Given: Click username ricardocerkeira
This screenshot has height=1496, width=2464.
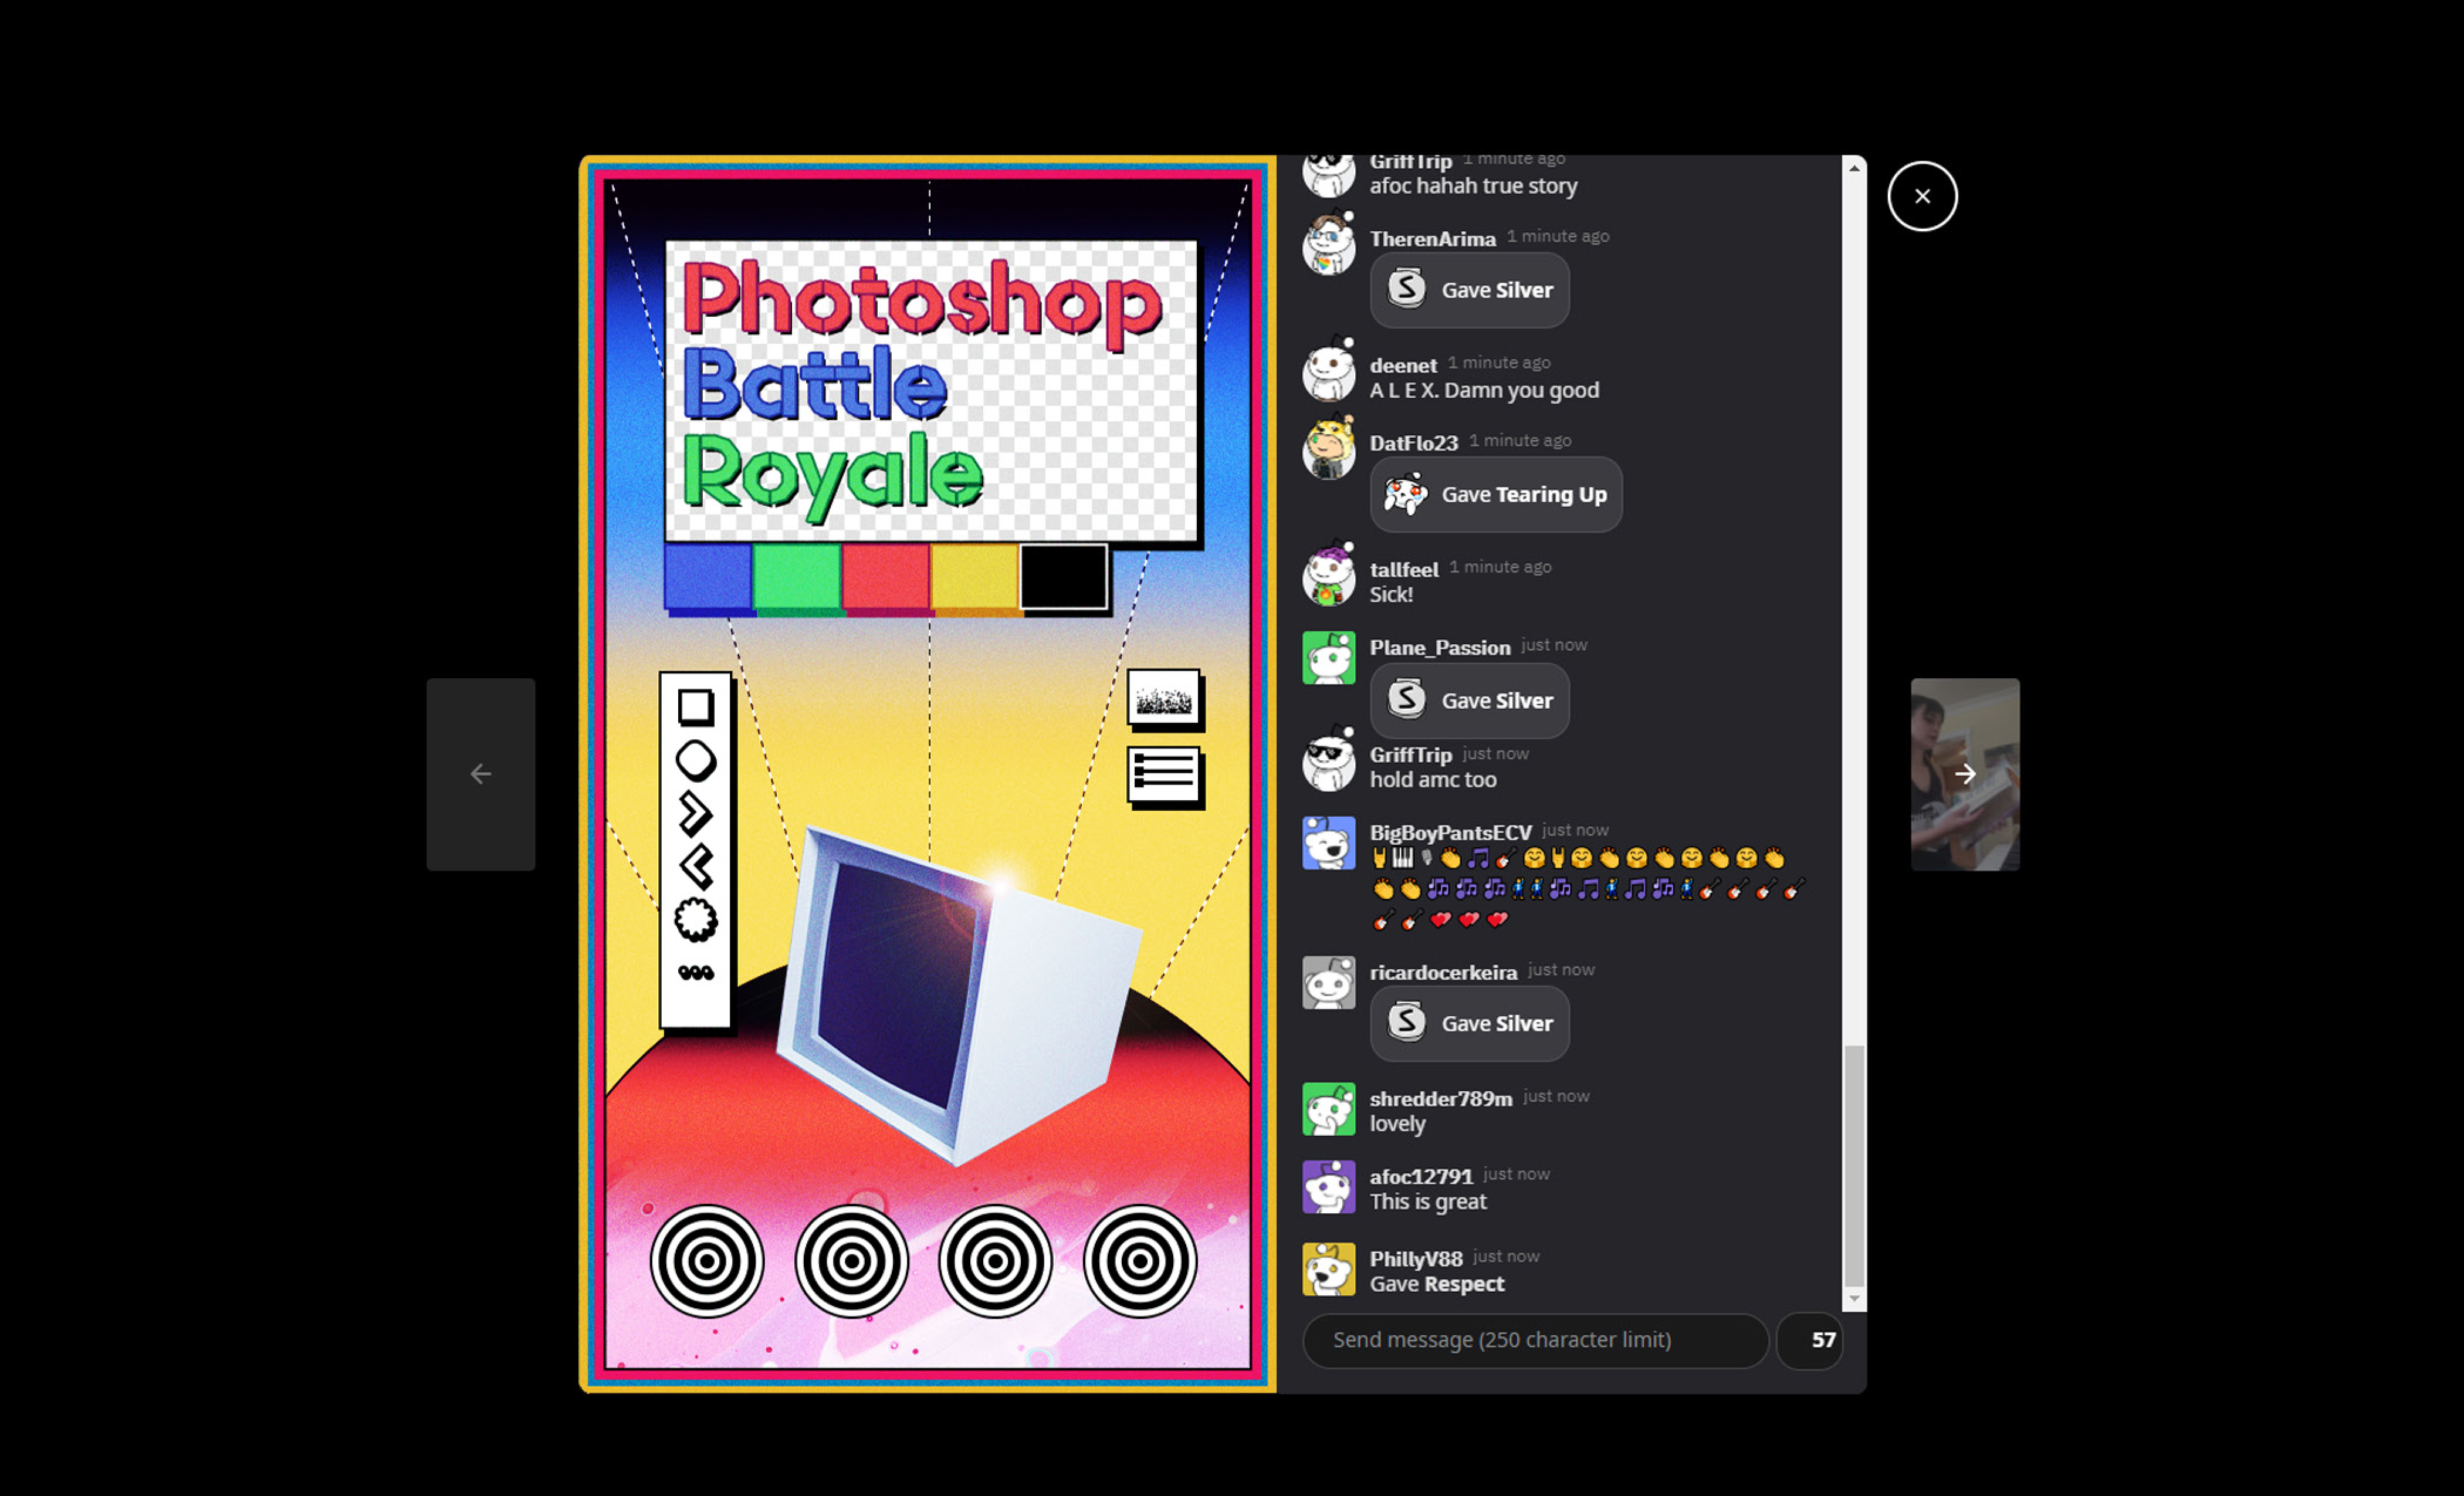Looking at the screenshot, I should pyautogui.click(x=1443, y=972).
